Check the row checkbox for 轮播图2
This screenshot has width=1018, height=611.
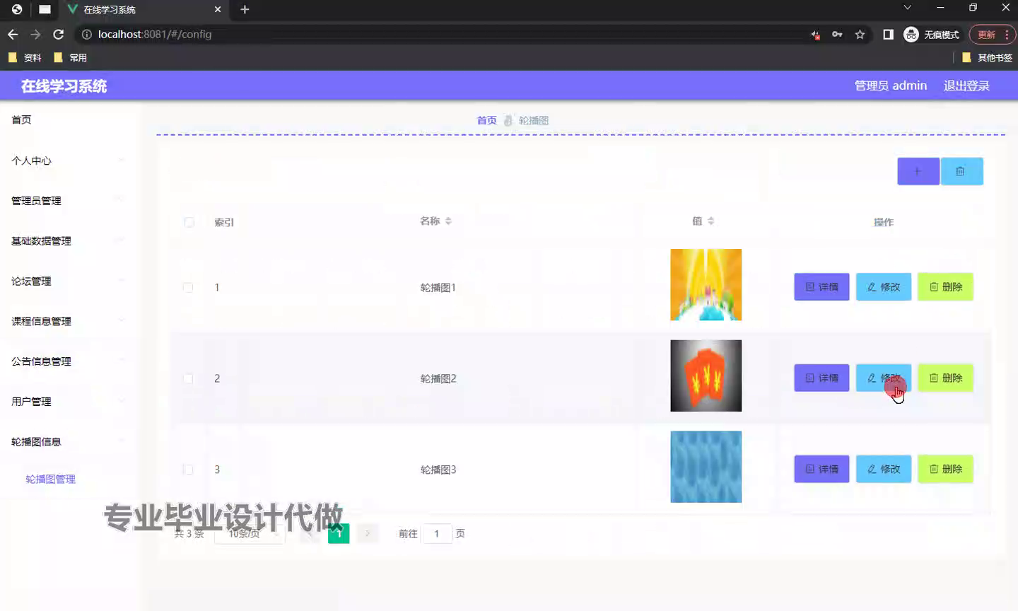point(188,378)
